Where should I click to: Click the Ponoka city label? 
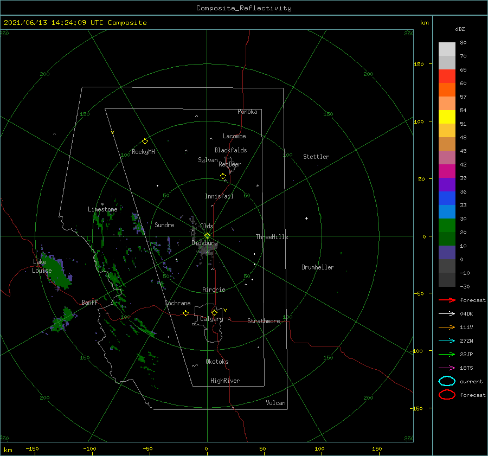(247, 112)
